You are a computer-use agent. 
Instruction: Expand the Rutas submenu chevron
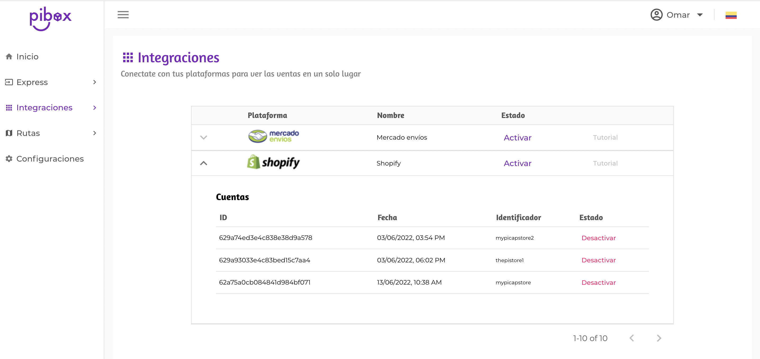(94, 133)
